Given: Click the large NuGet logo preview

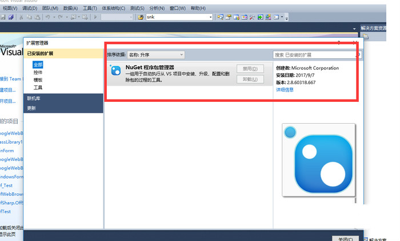Looking at the screenshot, I should point(319,160).
